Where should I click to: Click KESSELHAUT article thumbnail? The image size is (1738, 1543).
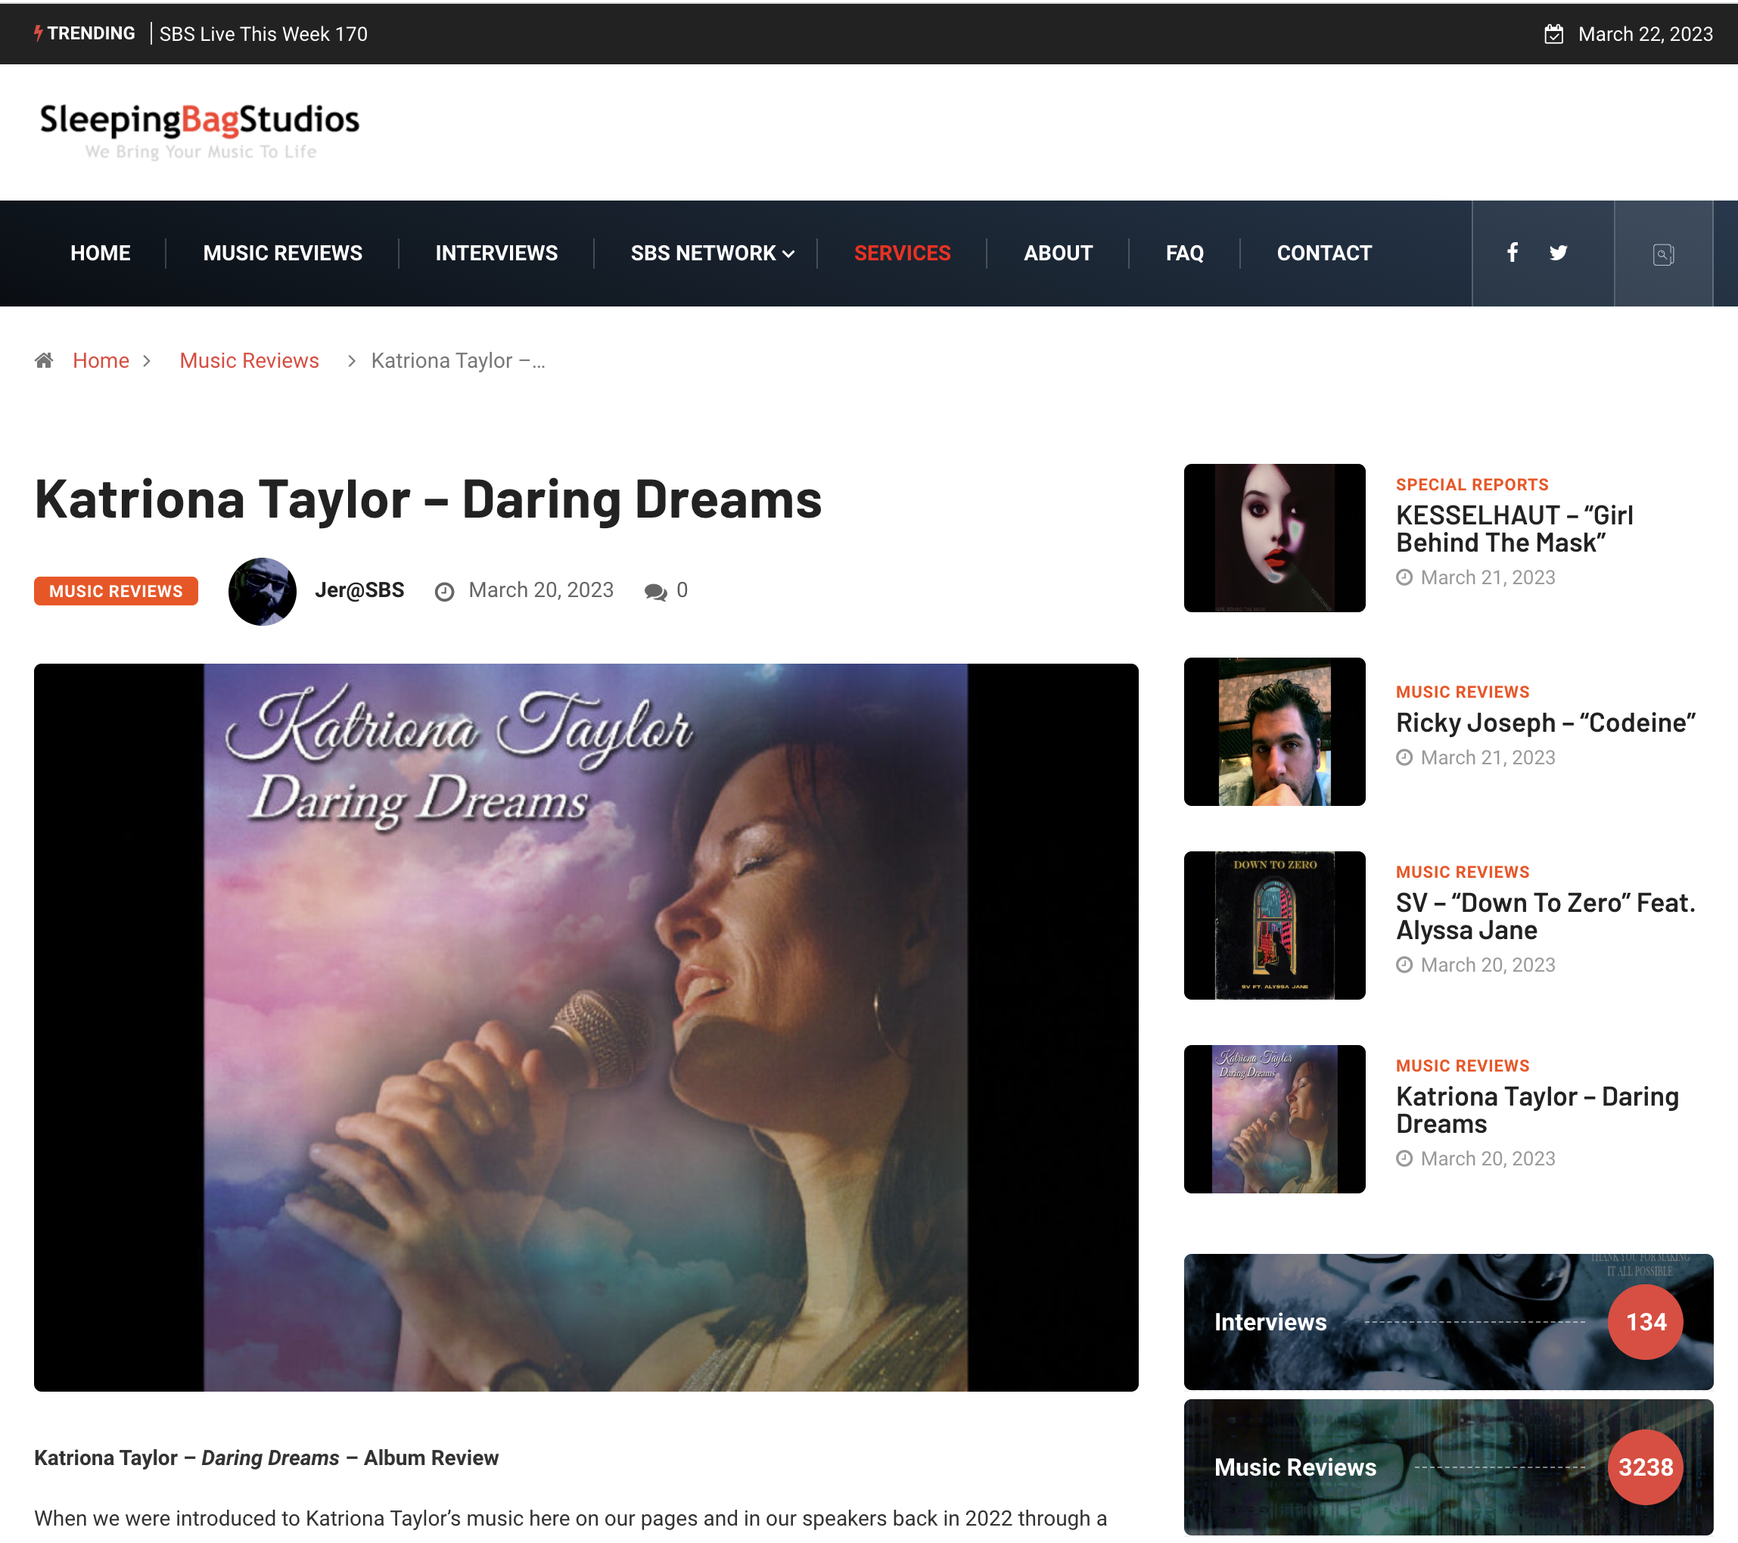(x=1273, y=537)
